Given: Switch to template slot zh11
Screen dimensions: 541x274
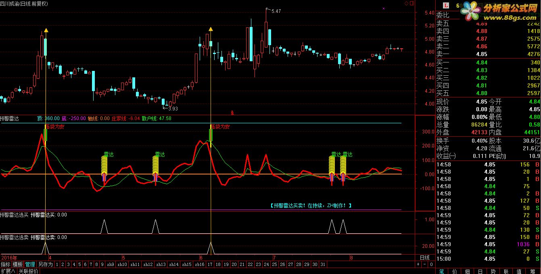Looking at the screenshot, I should point(136,264).
